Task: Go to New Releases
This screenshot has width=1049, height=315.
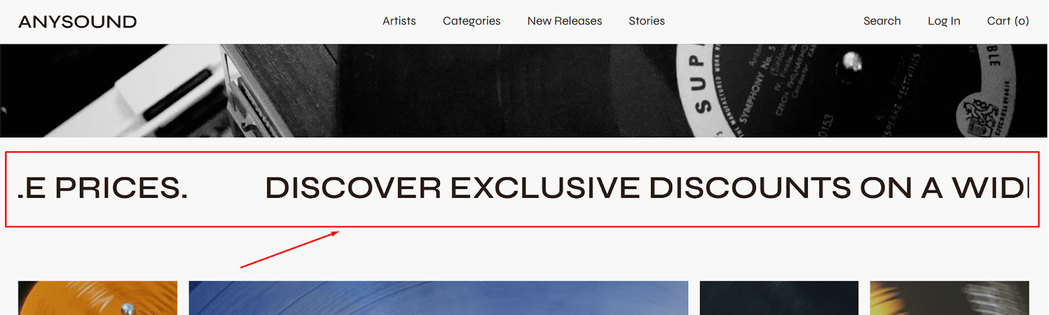Action: 564,21
